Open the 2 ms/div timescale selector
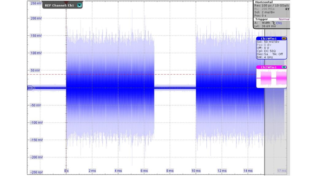 coord(268,12)
